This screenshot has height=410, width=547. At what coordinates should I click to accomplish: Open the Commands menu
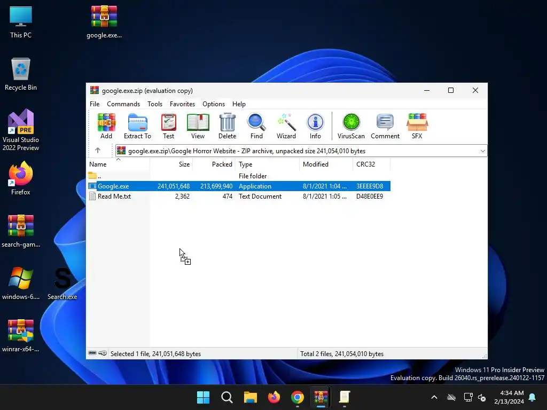(123, 104)
